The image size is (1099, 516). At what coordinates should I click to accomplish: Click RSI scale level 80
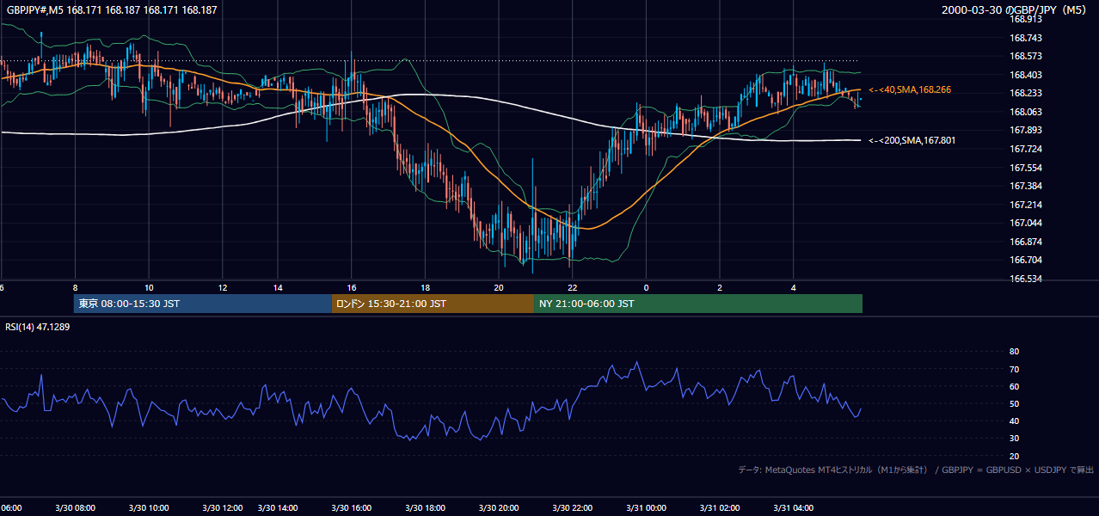pos(1015,352)
